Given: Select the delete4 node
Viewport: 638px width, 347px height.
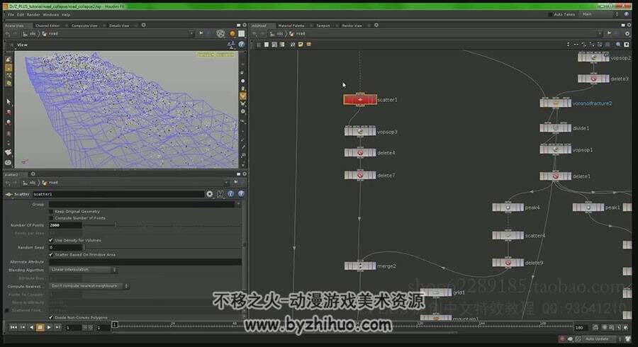Looking at the screenshot, I should [x=359, y=153].
